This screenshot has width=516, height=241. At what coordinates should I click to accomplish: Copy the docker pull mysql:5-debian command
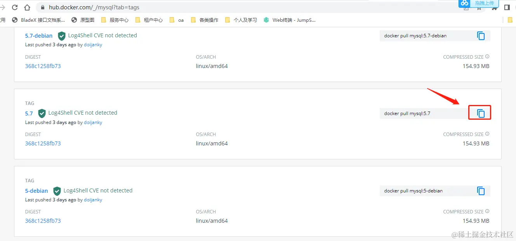pos(481,191)
